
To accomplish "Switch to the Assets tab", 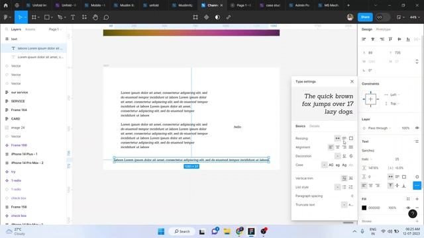I will tap(30, 29).
